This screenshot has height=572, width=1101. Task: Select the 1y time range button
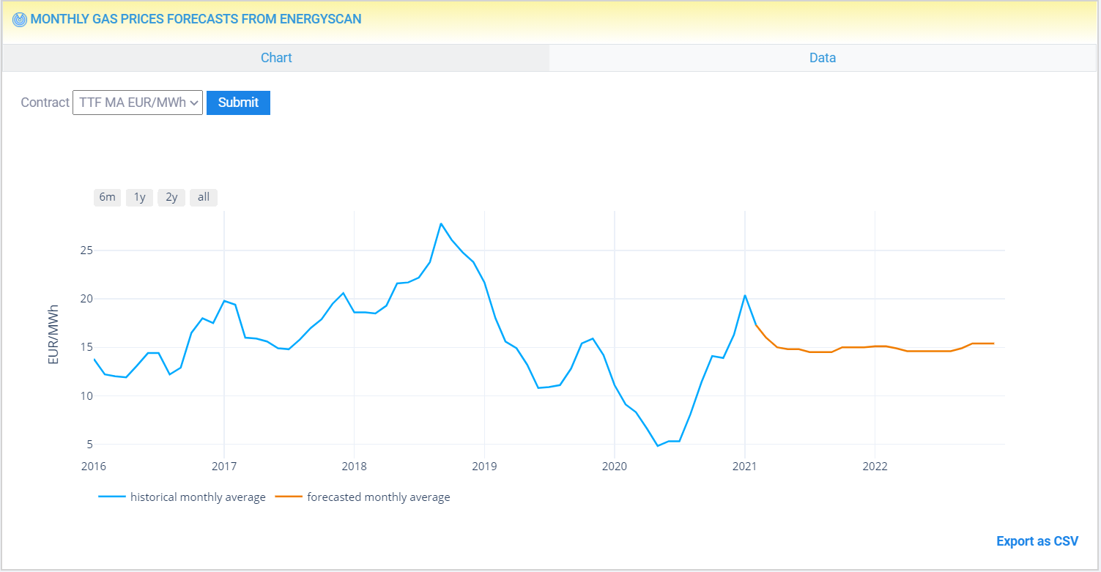pyautogui.click(x=139, y=197)
